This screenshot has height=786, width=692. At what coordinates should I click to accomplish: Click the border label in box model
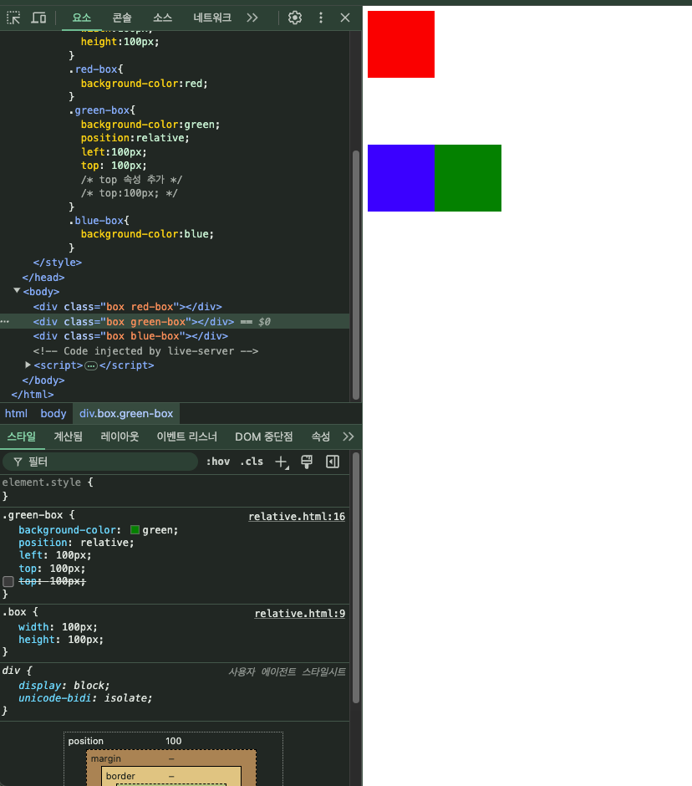pyautogui.click(x=120, y=776)
